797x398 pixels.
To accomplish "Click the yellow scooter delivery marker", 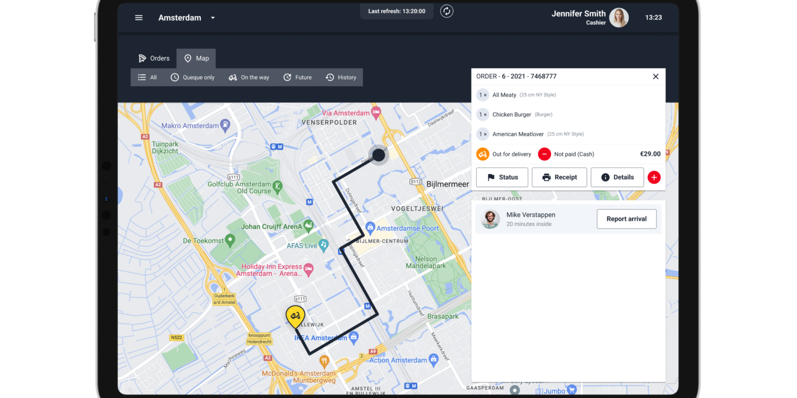I will [x=295, y=316].
